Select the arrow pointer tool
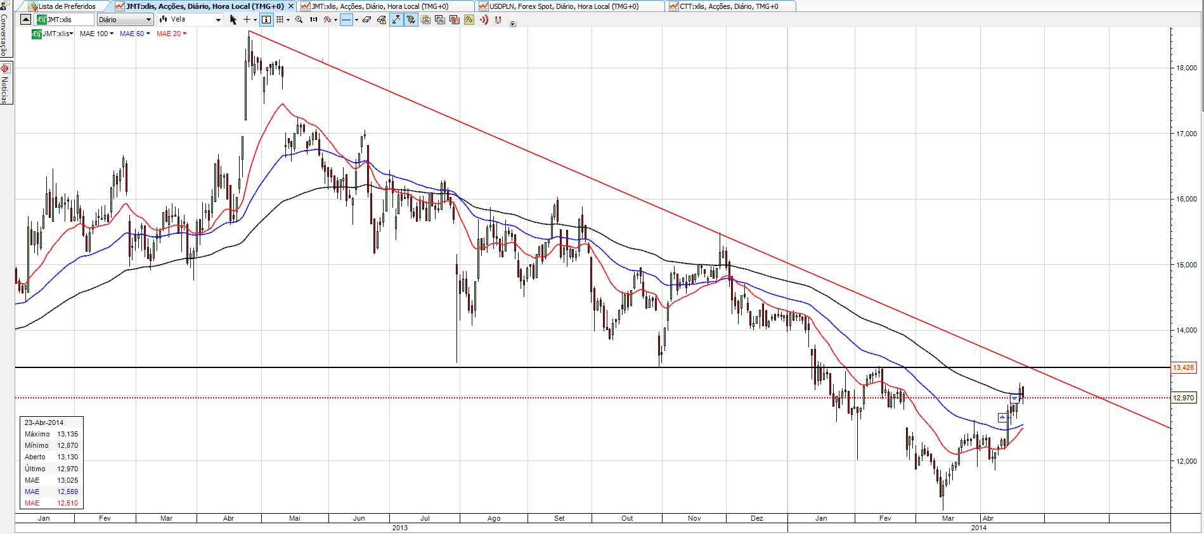Image resolution: width=1204 pixels, height=534 pixels. pyautogui.click(x=233, y=20)
